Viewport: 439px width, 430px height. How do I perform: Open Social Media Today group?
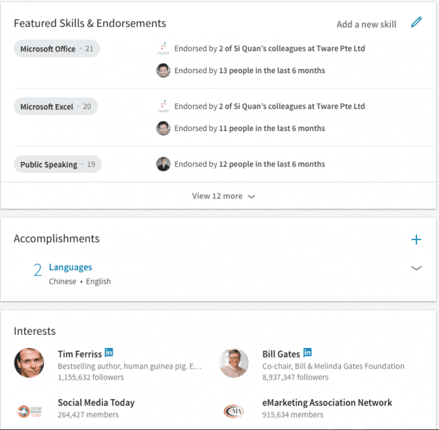coord(96,402)
